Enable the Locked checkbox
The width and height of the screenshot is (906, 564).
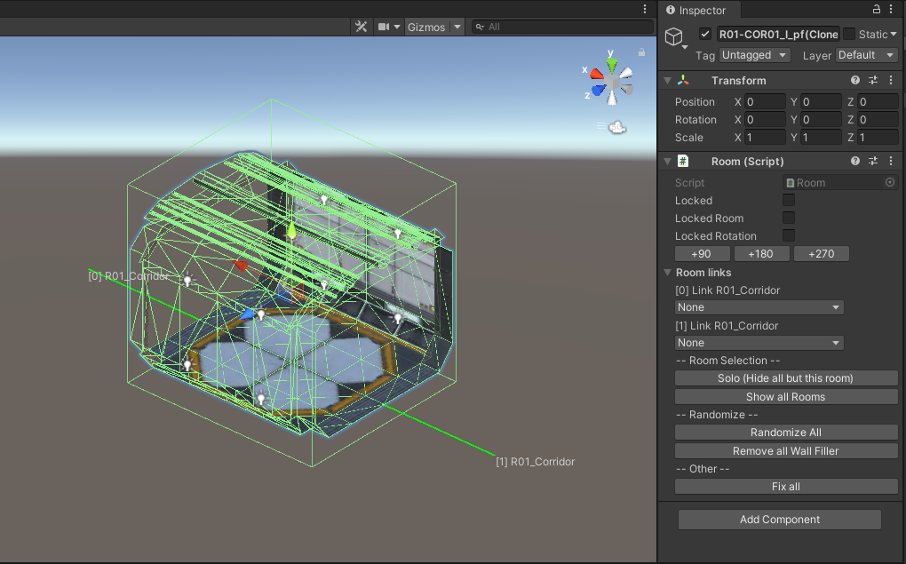coord(789,201)
